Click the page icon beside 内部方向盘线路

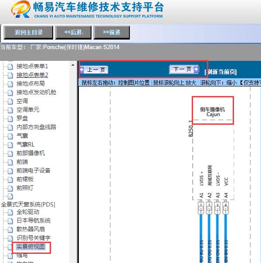click(10, 127)
